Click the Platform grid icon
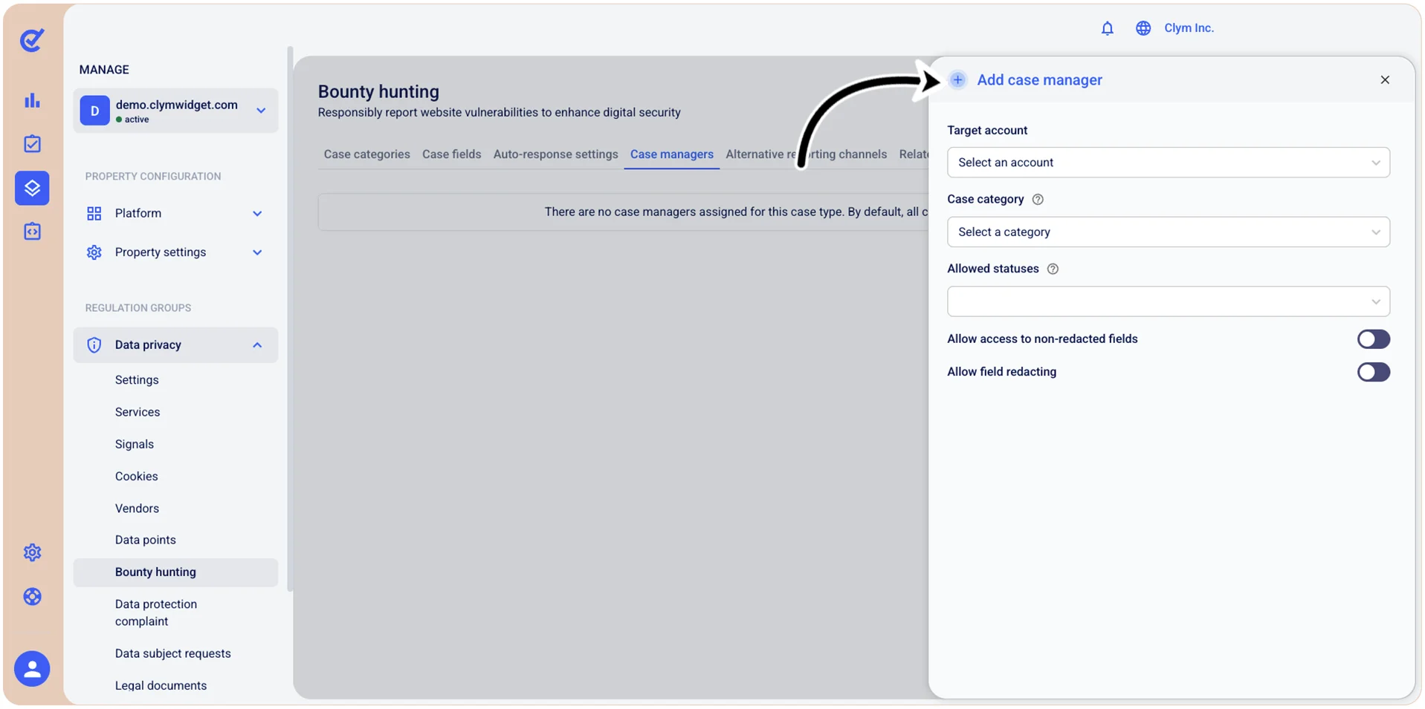 [94, 214]
